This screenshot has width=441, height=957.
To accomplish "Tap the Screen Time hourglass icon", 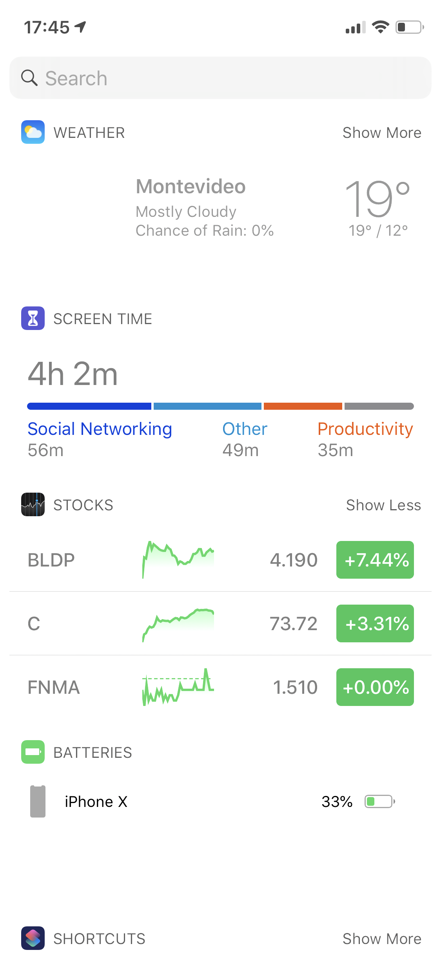I will click(x=33, y=318).
